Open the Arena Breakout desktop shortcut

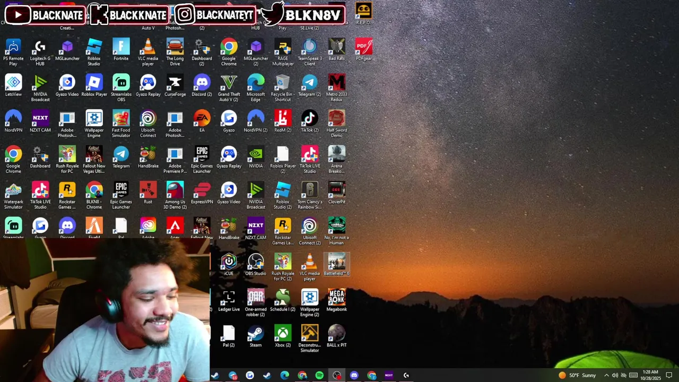pyautogui.click(x=337, y=160)
